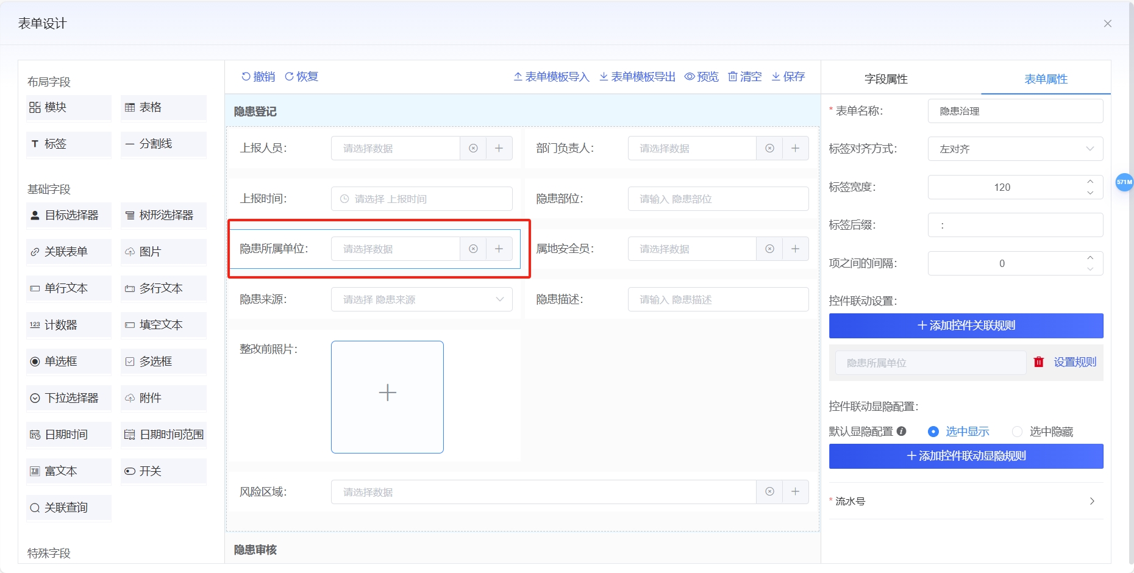Choose the 分割线 layout field
1134x573 pixels.
coord(163,144)
